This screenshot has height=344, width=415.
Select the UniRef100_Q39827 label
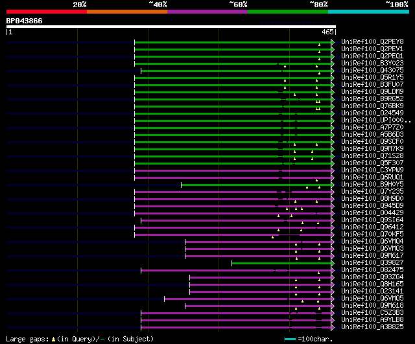pyautogui.click(x=372, y=263)
